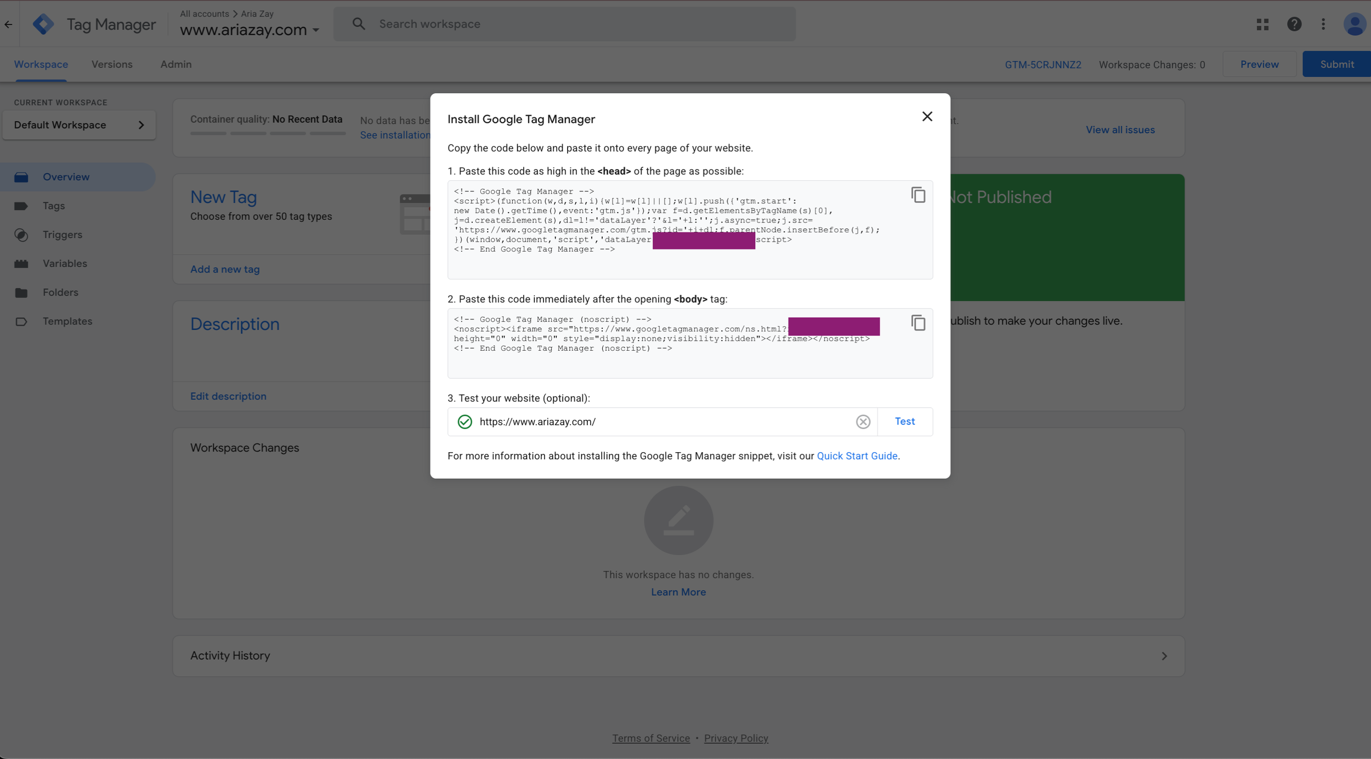Switch to the Admin tab
This screenshot has width=1371, height=759.
pyautogui.click(x=175, y=65)
